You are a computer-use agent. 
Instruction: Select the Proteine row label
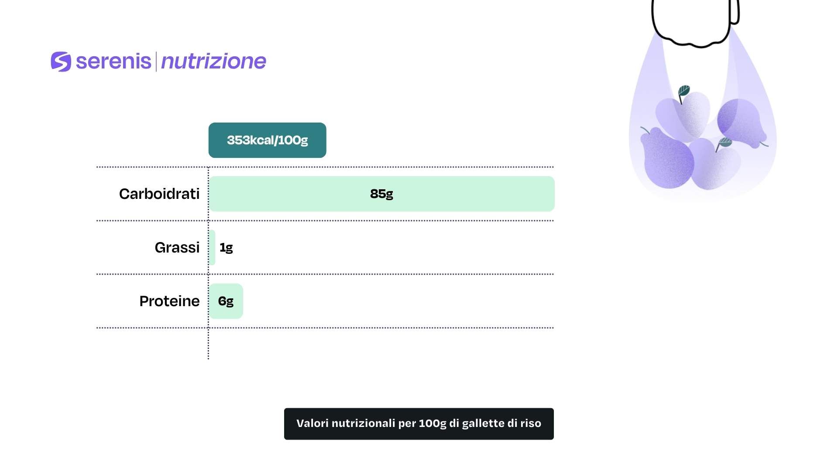(169, 301)
